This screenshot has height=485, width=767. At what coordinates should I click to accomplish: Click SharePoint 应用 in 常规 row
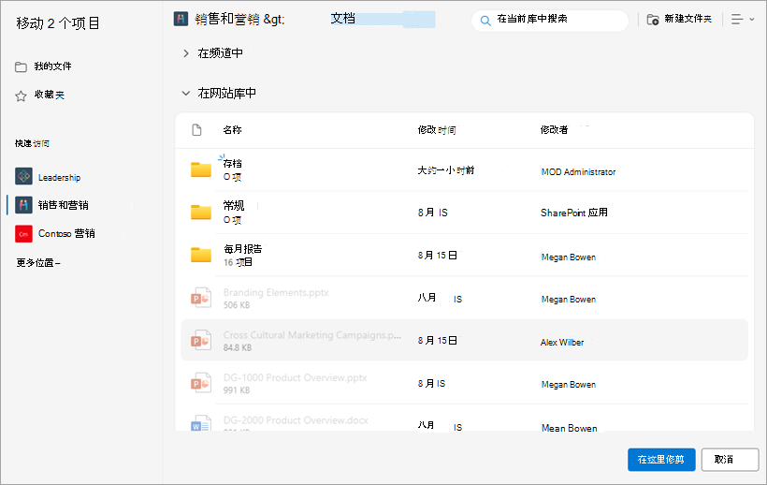(x=574, y=213)
